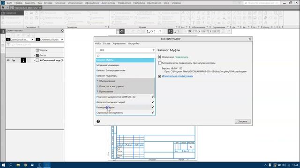Open the Все filter dropdown in Configurator
300x168 pixels.
(126, 50)
